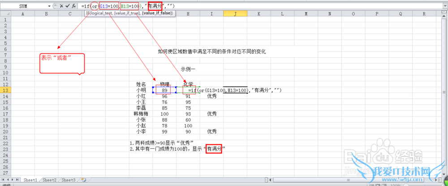Select column A header
448x186 pixels.
(22, 13)
